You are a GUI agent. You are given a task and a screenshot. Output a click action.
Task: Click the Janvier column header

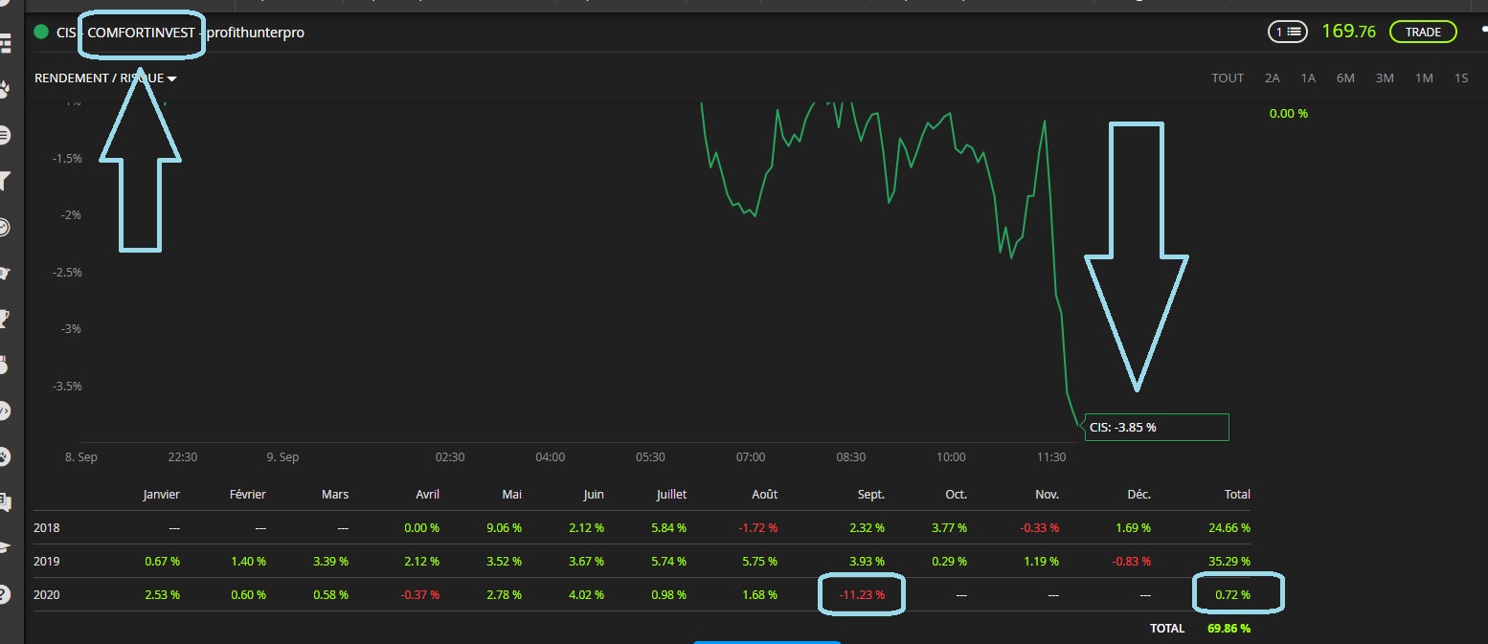(161, 495)
